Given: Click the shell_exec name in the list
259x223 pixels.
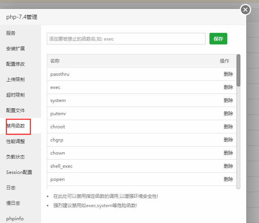Looking at the screenshot, I should [x=61, y=166].
